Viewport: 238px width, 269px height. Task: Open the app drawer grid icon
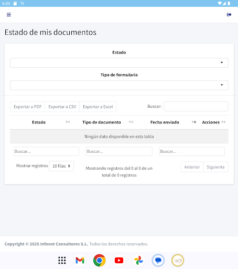point(62,260)
